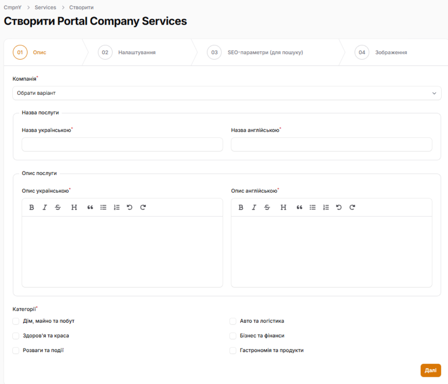Apply heading style in English description editor
The image size is (448, 384).
283,207
